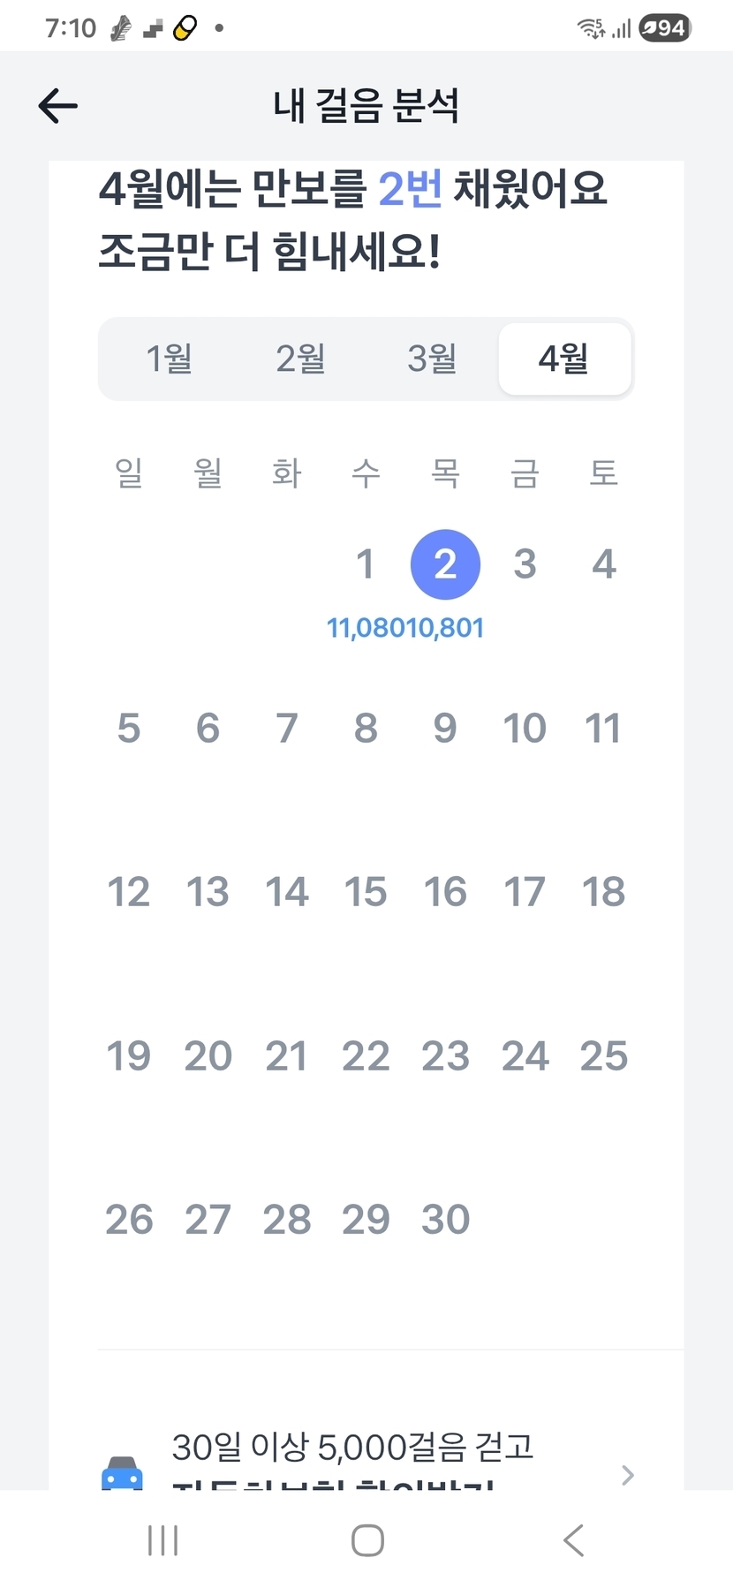Open the chevron next to 5,000걸음 banner
Screen dimensions: 733x1588
click(628, 1475)
